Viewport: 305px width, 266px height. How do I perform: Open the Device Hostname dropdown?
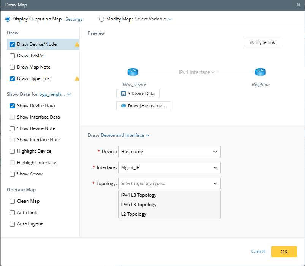[x=169, y=152]
